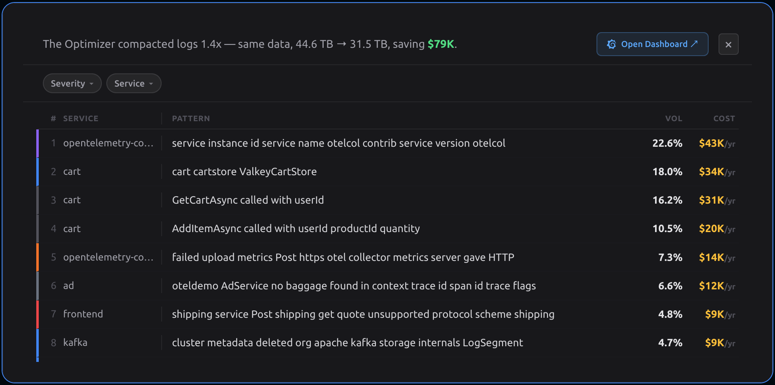Close the optimizer panel with the X icon
Image resolution: width=775 pixels, height=385 pixels.
(x=728, y=45)
